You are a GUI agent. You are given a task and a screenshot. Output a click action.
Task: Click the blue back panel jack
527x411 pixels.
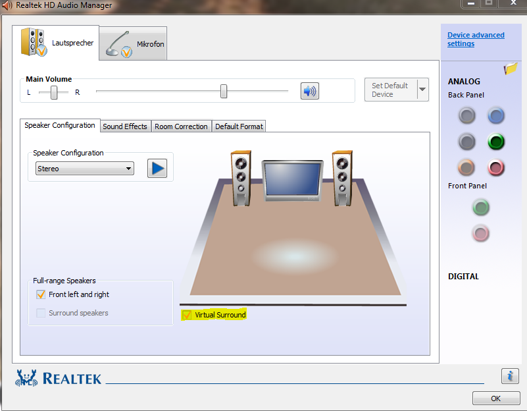[495, 116]
